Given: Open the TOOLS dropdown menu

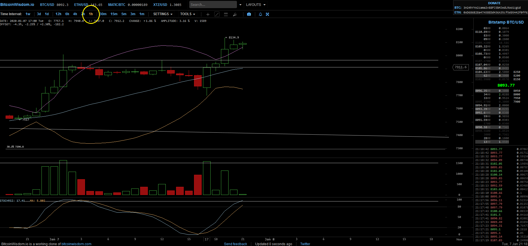Looking at the screenshot, I should click(x=188, y=14).
